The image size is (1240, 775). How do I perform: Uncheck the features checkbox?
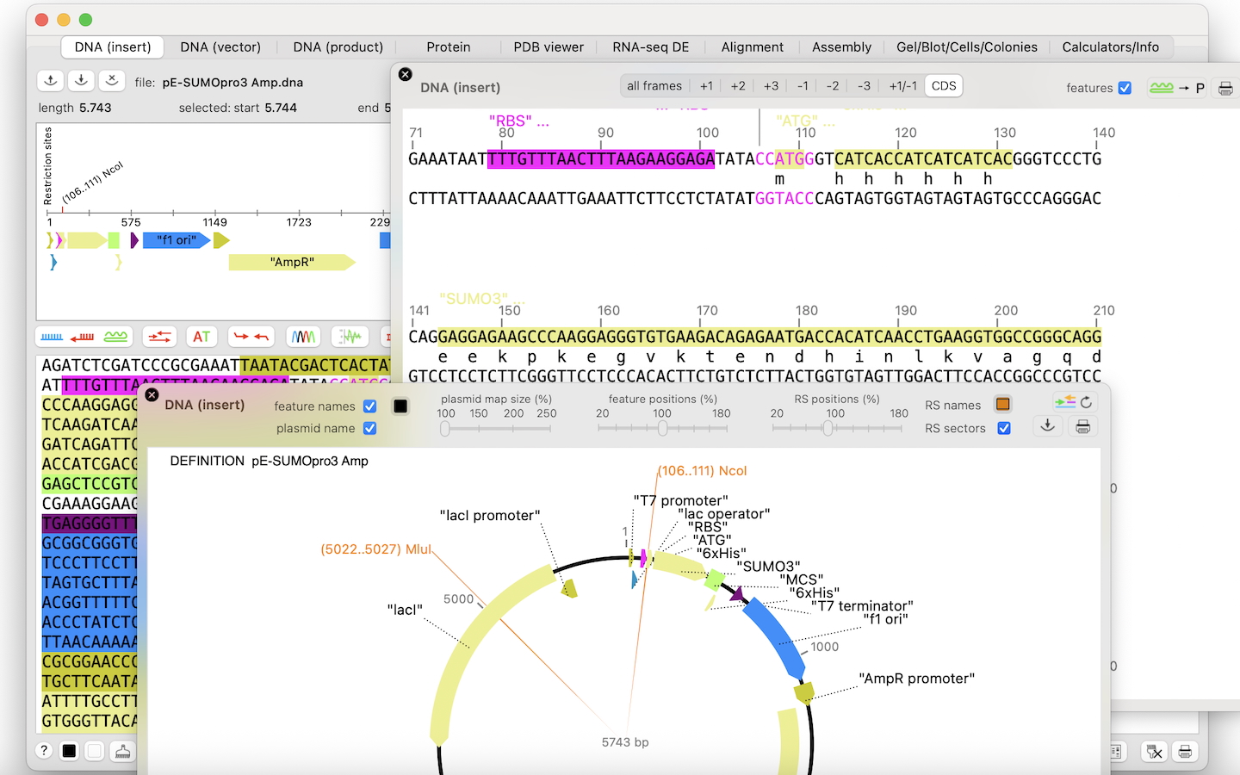pos(1125,88)
